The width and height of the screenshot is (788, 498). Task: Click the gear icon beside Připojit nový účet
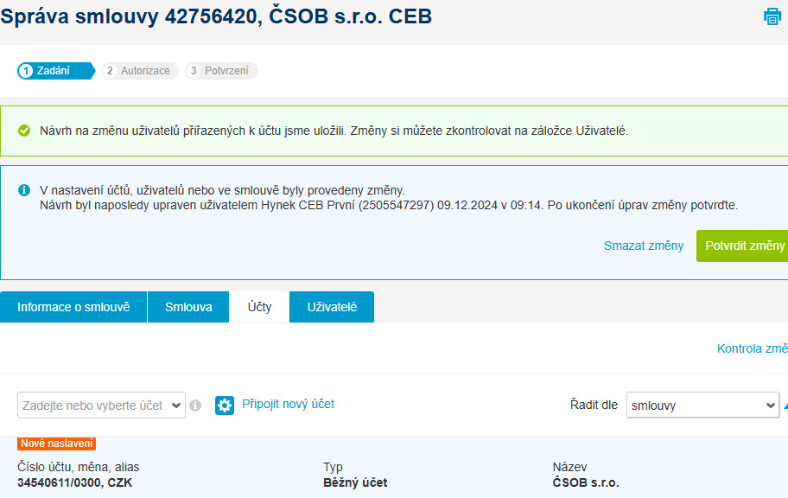pos(225,405)
